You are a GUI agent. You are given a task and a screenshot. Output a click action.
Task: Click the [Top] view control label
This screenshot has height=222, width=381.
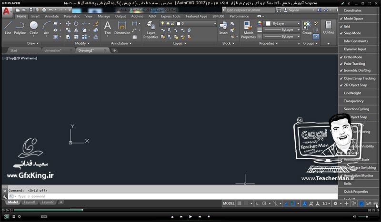[x=11, y=58]
